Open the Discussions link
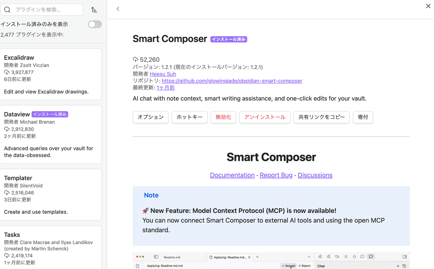434x269 pixels. click(x=315, y=175)
